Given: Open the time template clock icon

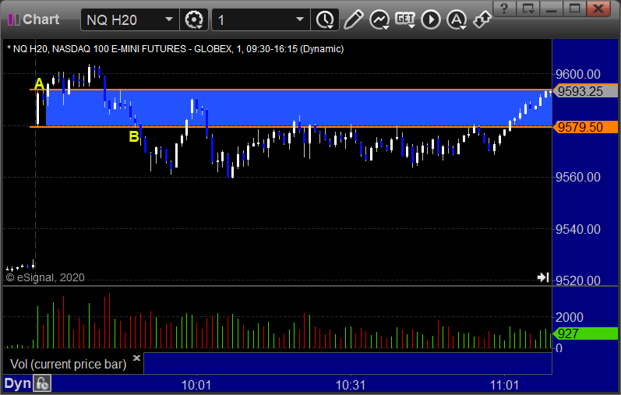Looking at the screenshot, I should point(325,19).
